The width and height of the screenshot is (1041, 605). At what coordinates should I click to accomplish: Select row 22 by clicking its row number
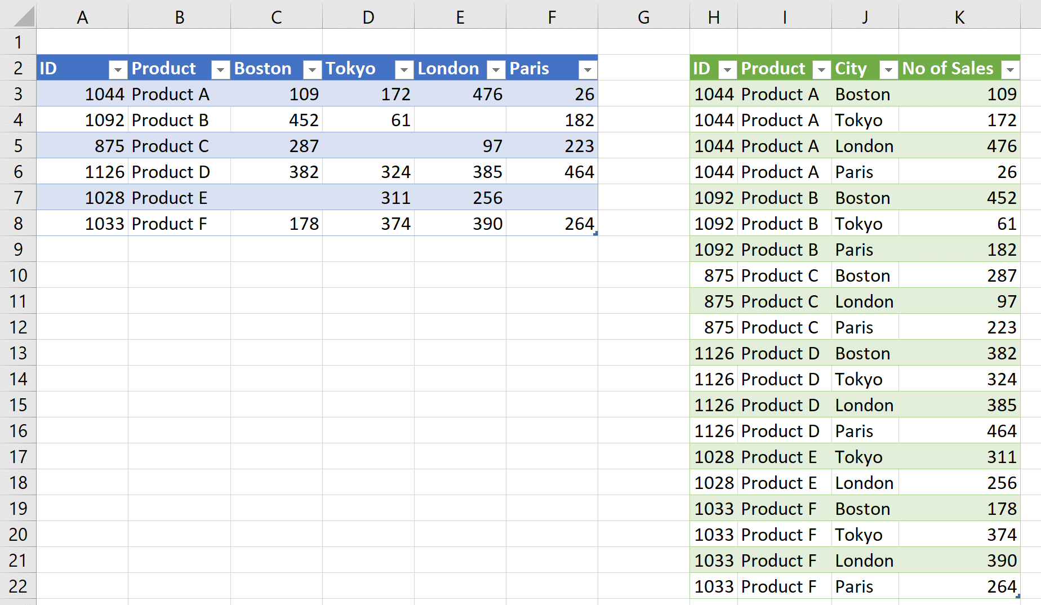pos(19,586)
